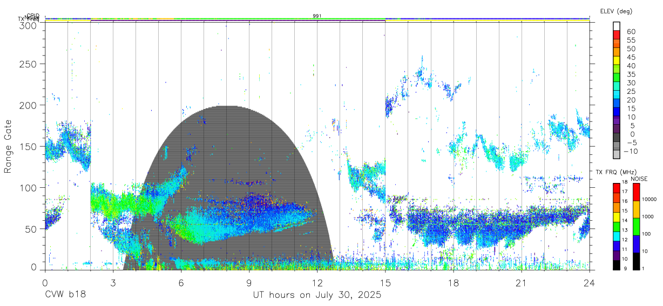Click the '991' CPID value at top
663x306 pixels.
pos(317,16)
